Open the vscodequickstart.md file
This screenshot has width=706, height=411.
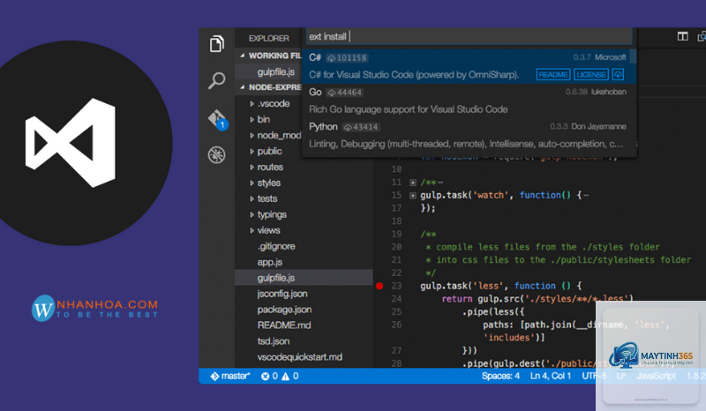[x=300, y=357]
